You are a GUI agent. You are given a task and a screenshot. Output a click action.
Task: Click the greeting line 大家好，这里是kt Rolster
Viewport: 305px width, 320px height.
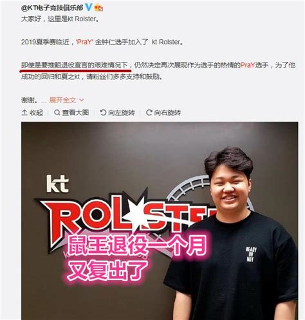click(x=60, y=19)
